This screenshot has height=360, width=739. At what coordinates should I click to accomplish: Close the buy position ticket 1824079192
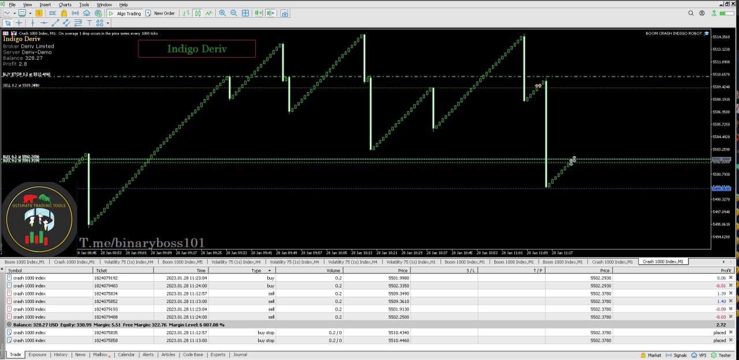730,278
